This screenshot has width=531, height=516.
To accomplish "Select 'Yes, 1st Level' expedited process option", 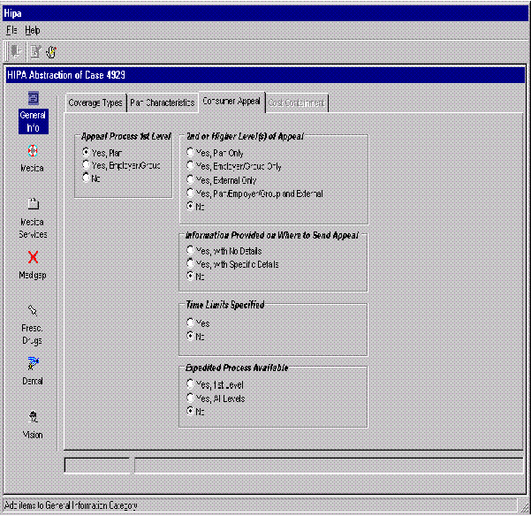I will [190, 385].
